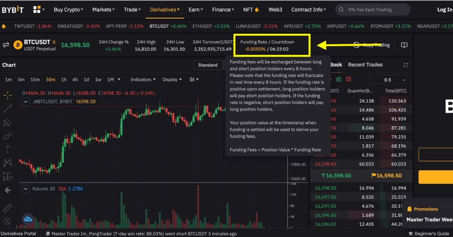
Task: Collapse the .MBTCUSDT series legend
Action: point(26,102)
